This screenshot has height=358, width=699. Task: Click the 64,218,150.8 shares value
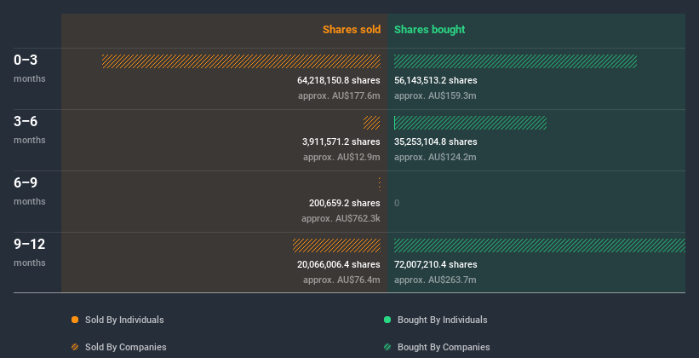click(339, 80)
